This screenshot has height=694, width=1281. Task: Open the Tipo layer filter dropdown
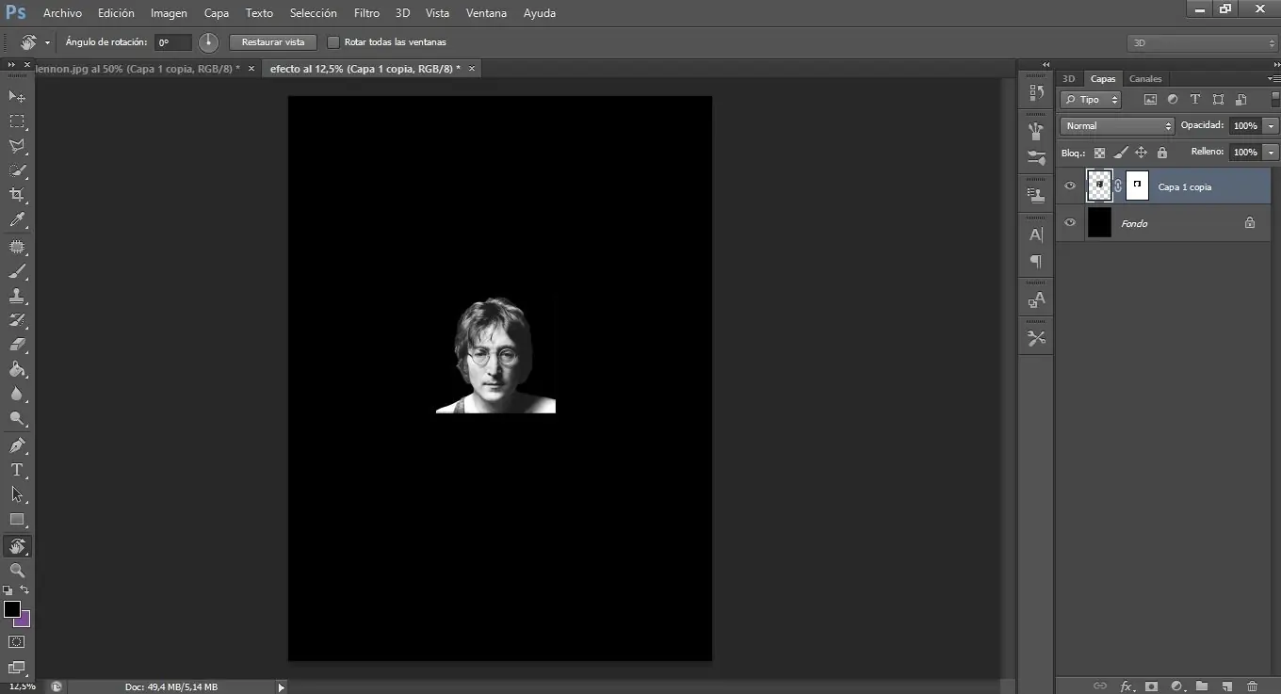point(1091,99)
